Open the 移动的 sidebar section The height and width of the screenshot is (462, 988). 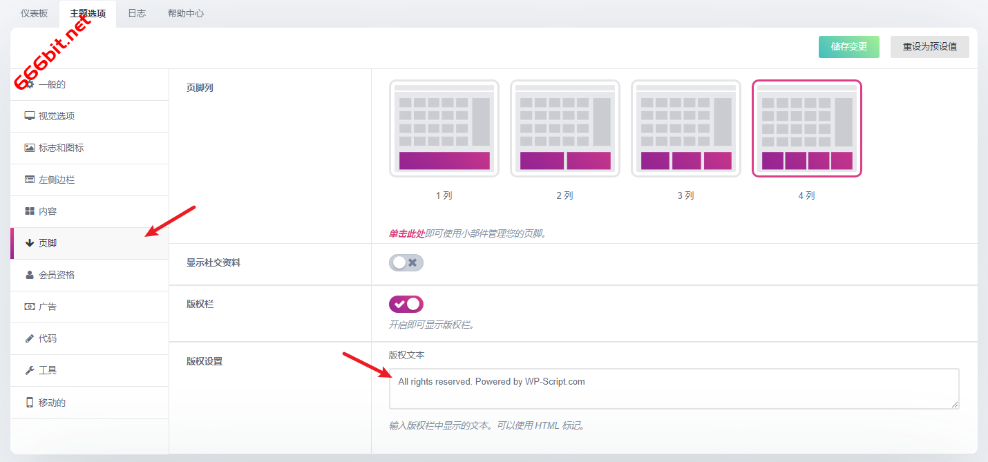click(90, 402)
